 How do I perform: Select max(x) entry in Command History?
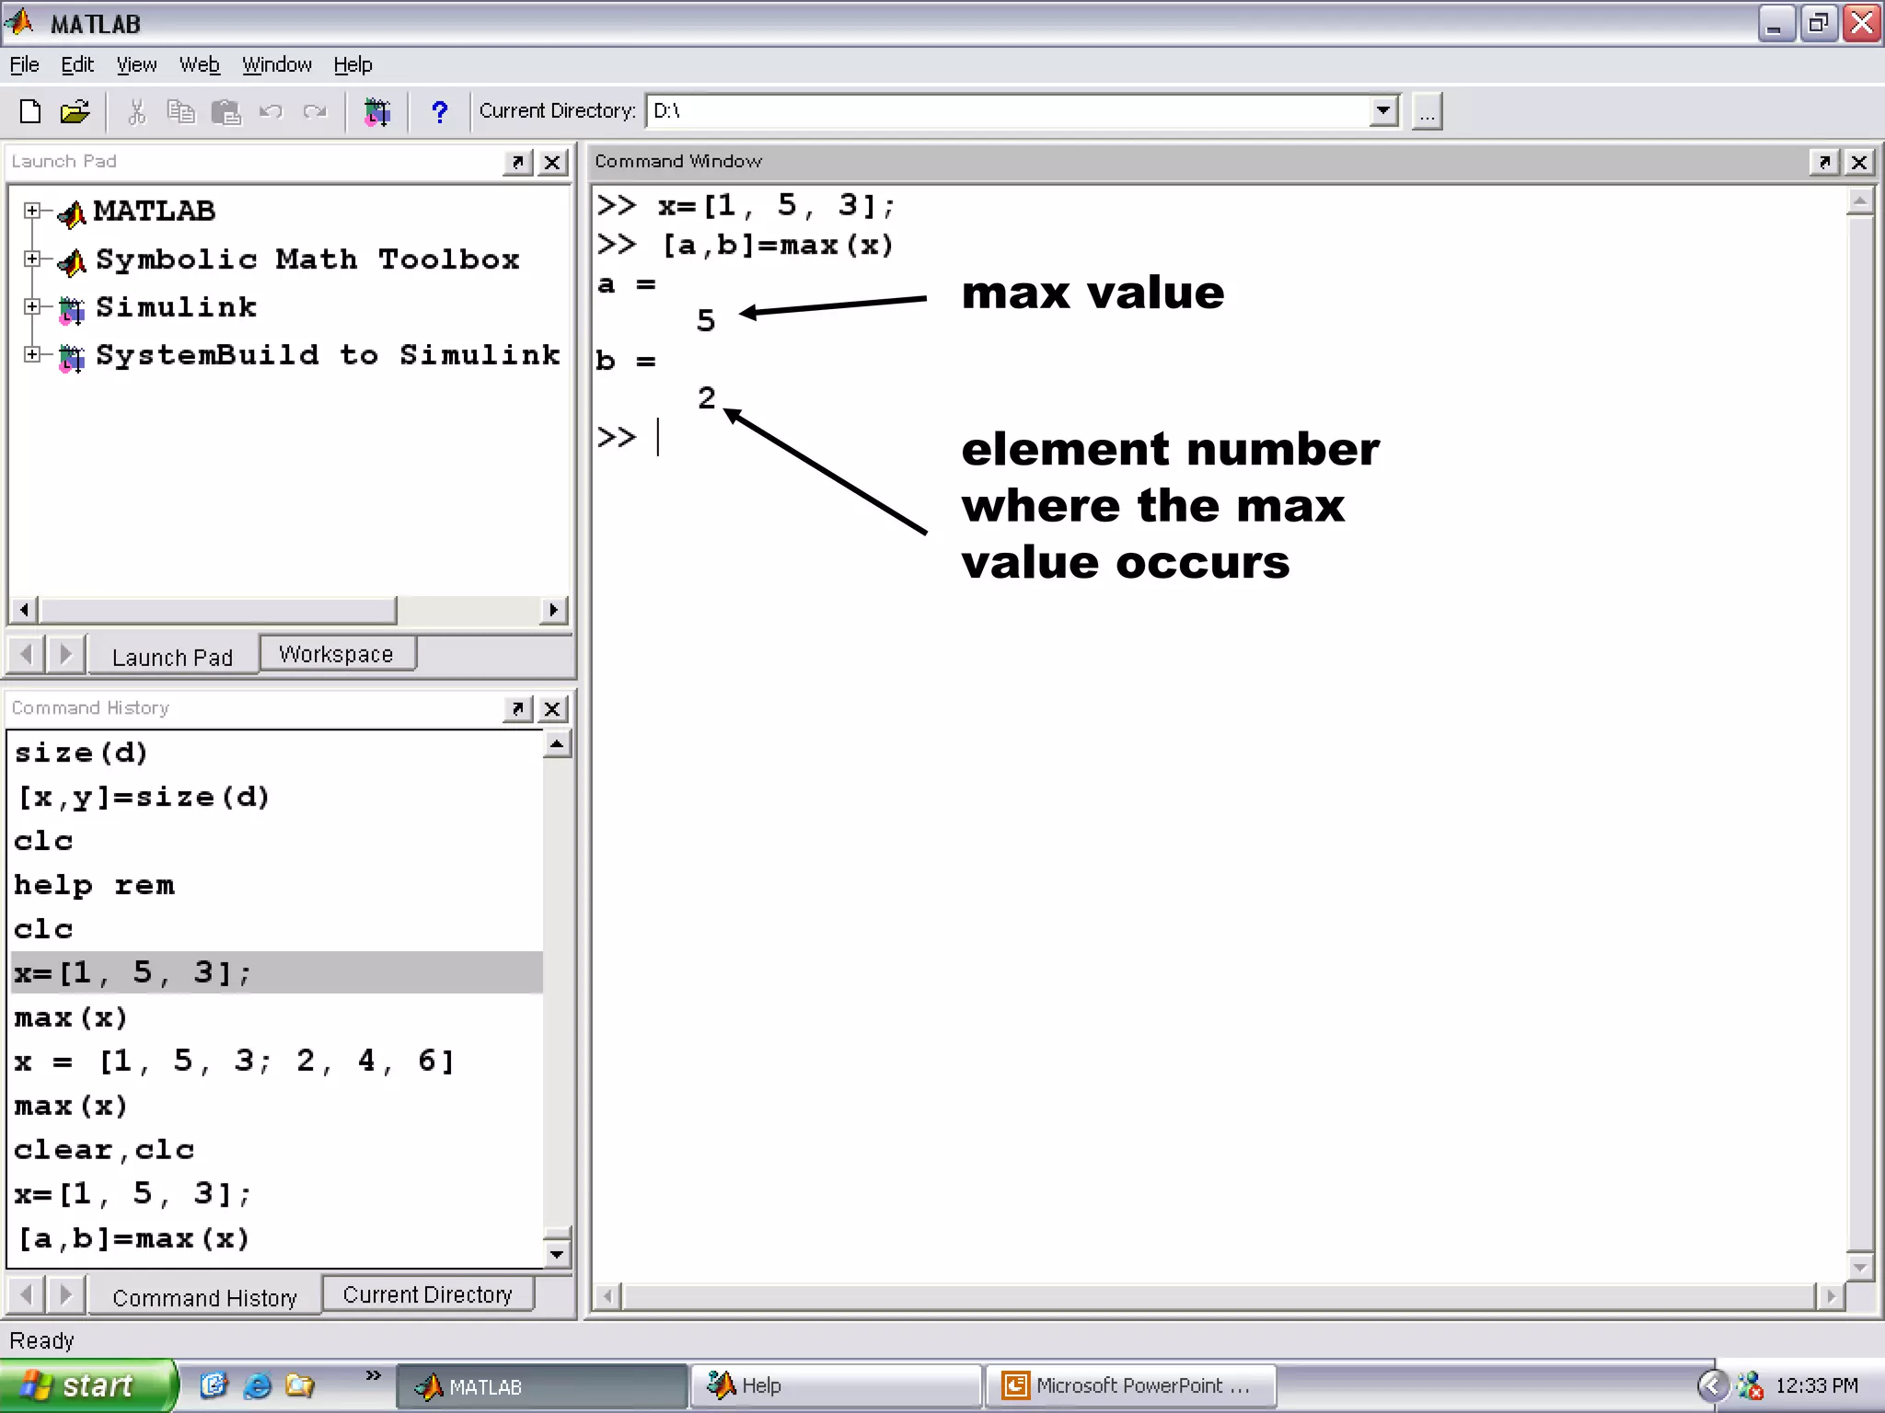pos(71,1017)
